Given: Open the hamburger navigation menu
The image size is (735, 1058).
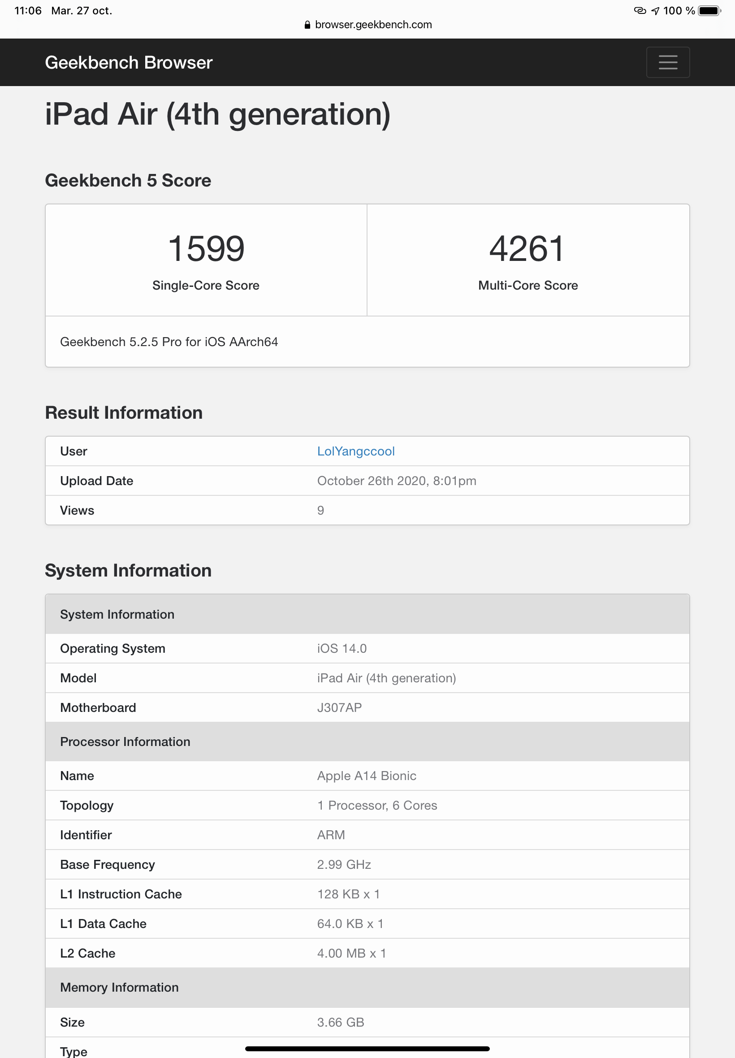Looking at the screenshot, I should pos(668,62).
